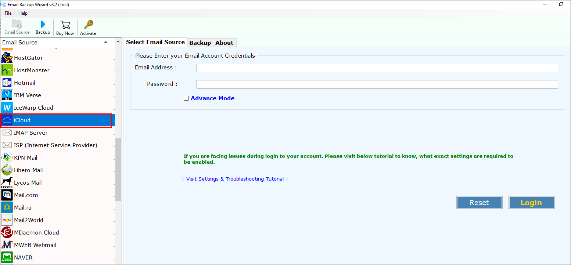
Task: Select iCloud text in source list
Action: pos(22,120)
